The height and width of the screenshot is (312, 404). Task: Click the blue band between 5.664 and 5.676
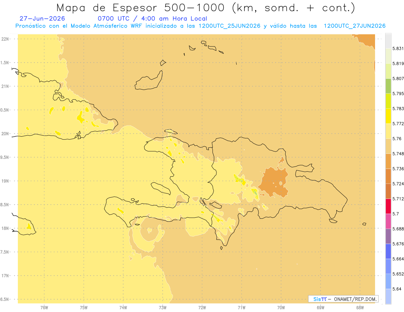pyautogui.click(x=388, y=251)
